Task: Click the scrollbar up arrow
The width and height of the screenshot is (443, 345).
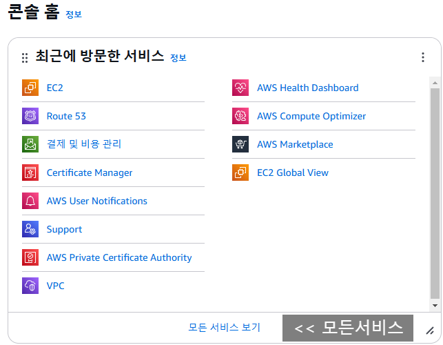Action: point(435,83)
